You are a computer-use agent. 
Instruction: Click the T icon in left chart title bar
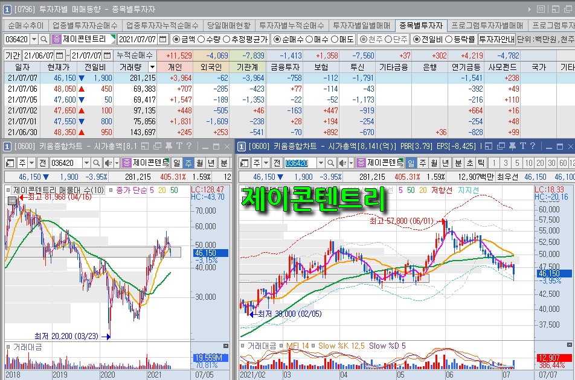(179, 147)
